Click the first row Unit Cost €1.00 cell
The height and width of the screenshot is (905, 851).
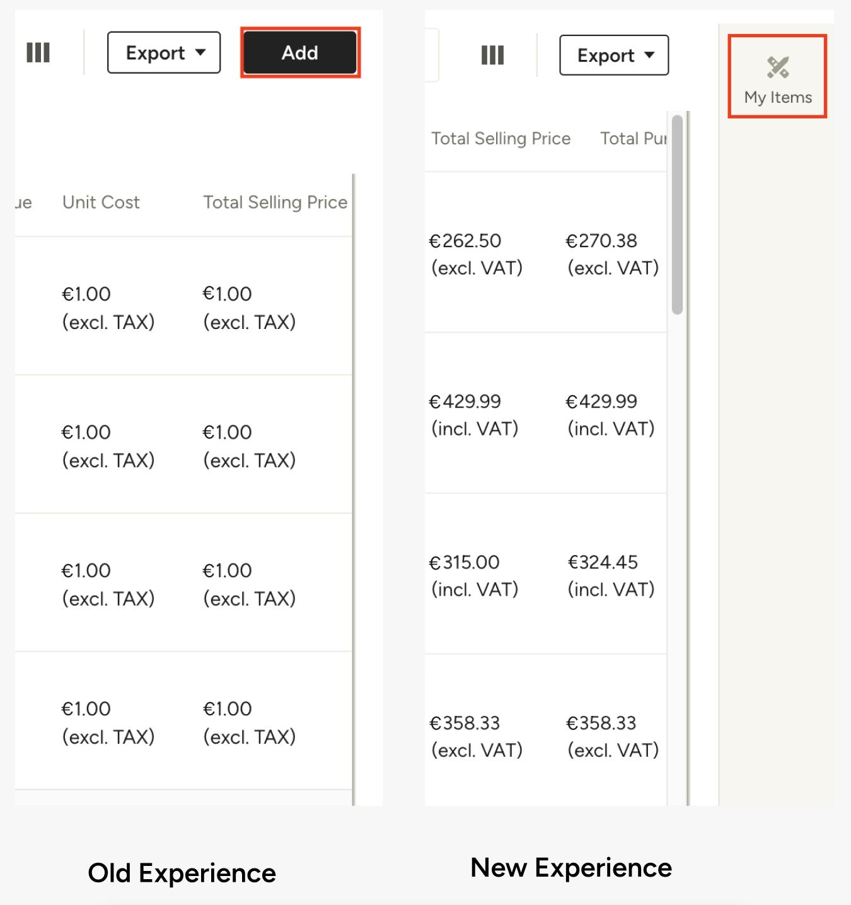[x=108, y=308]
